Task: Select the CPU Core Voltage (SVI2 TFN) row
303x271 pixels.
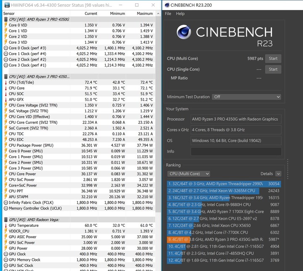Action: coord(79,105)
